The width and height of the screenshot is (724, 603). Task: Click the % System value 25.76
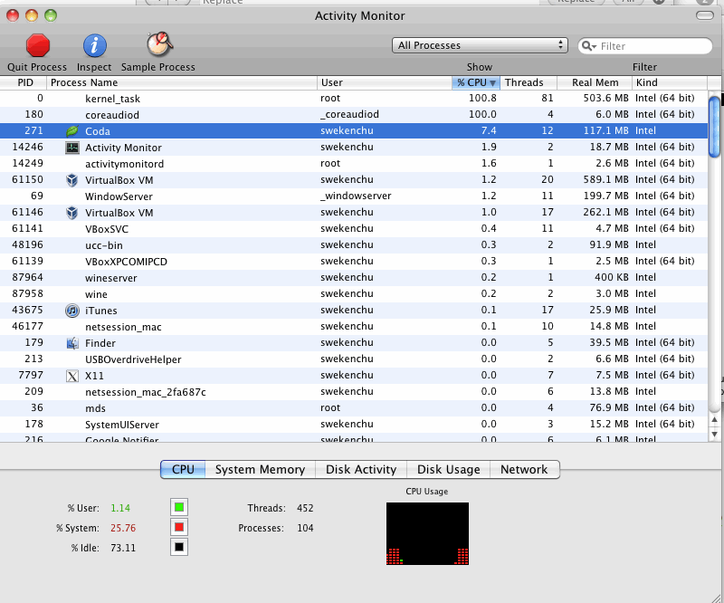click(123, 528)
